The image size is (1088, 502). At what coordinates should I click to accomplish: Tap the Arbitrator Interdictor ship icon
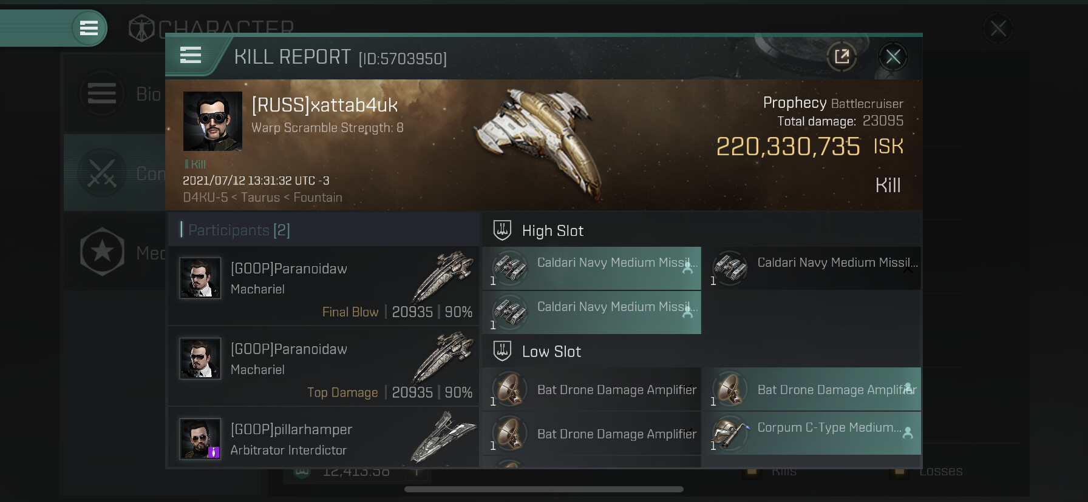point(442,437)
